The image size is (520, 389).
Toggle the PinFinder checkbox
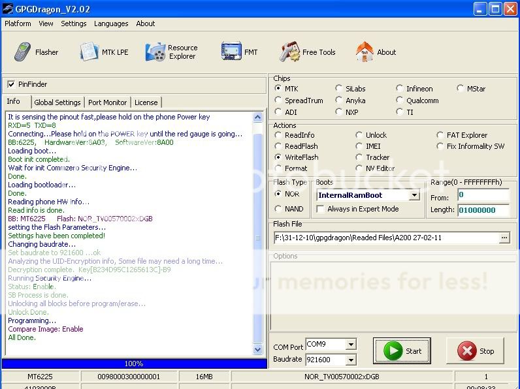(x=11, y=84)
